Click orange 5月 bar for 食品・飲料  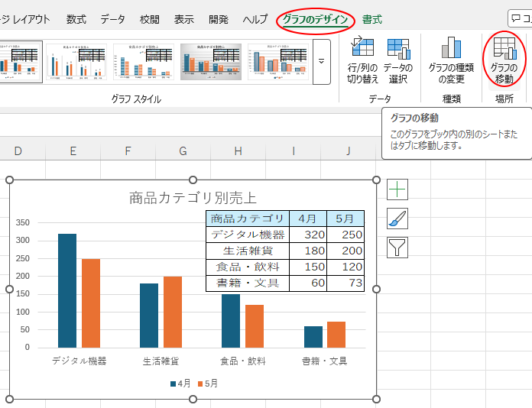point(255,326)
